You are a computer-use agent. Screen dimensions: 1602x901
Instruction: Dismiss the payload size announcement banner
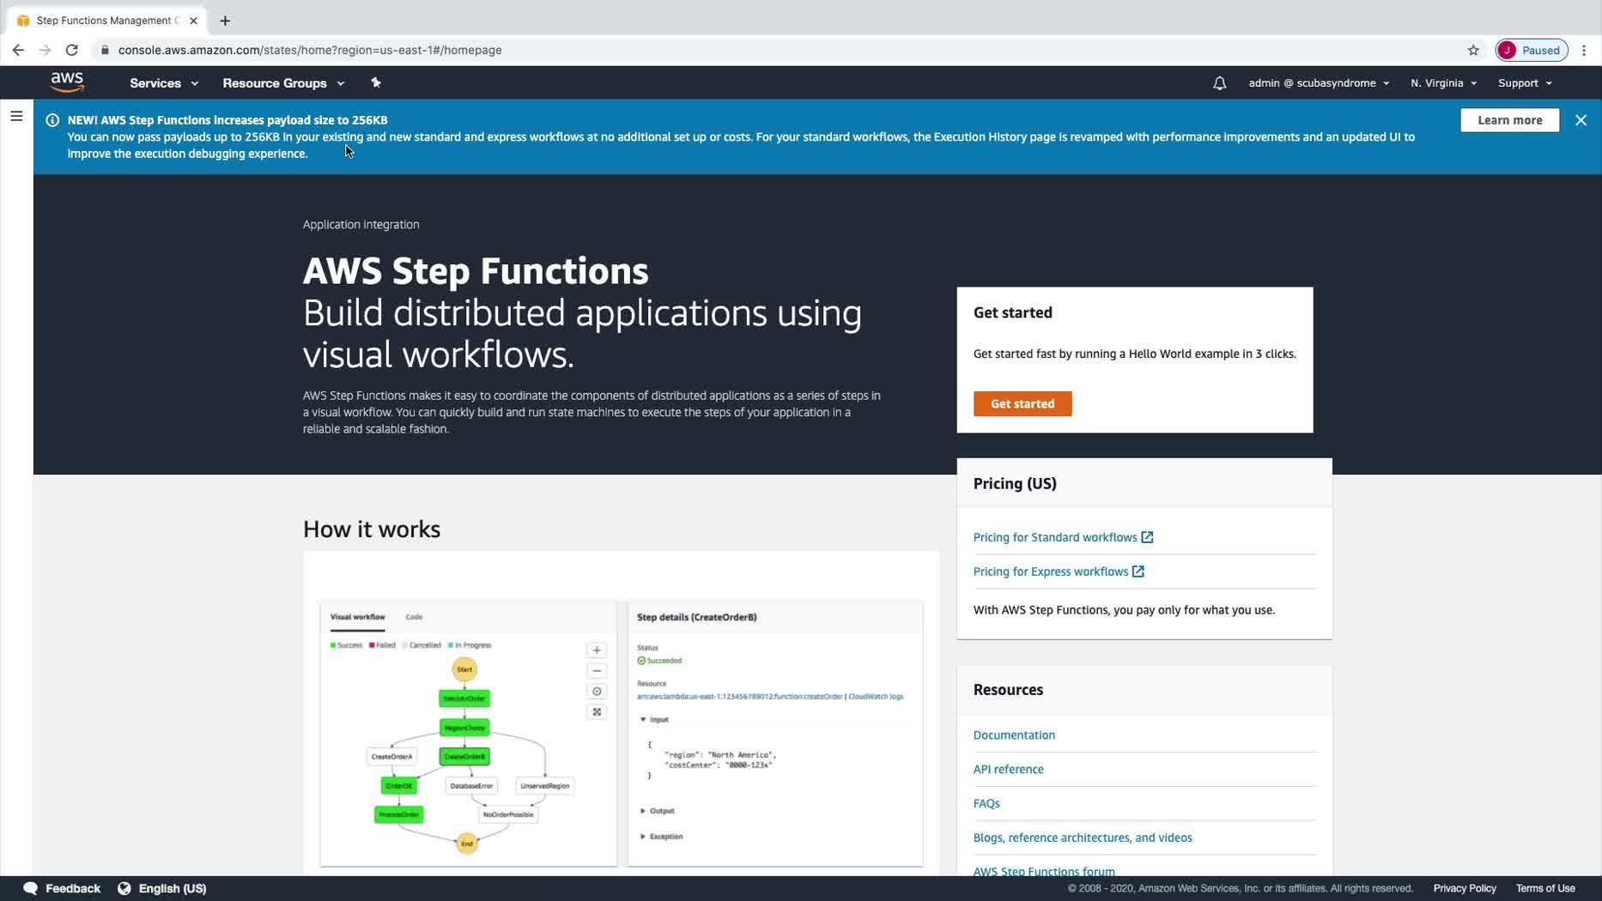tap(1581, 120)
